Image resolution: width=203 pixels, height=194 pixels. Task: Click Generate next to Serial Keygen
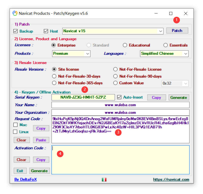pos(179,98)
